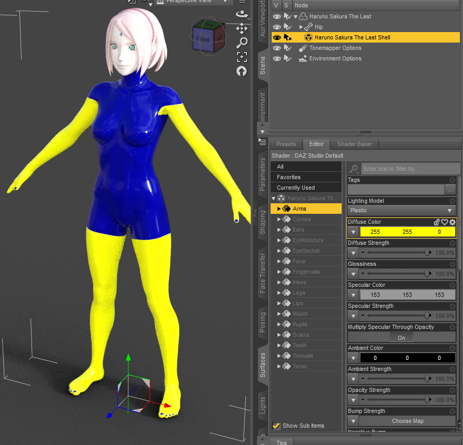
Task: Click the frame selection icon in viewport
Action: [242, 57]
